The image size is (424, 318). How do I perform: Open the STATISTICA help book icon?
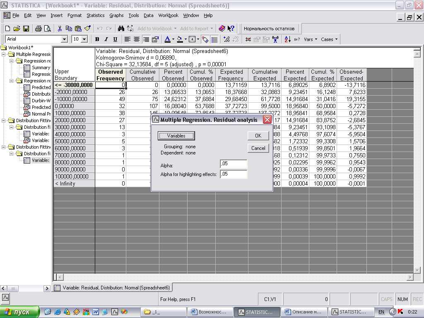pyautogui.click(x=222, y=29)
